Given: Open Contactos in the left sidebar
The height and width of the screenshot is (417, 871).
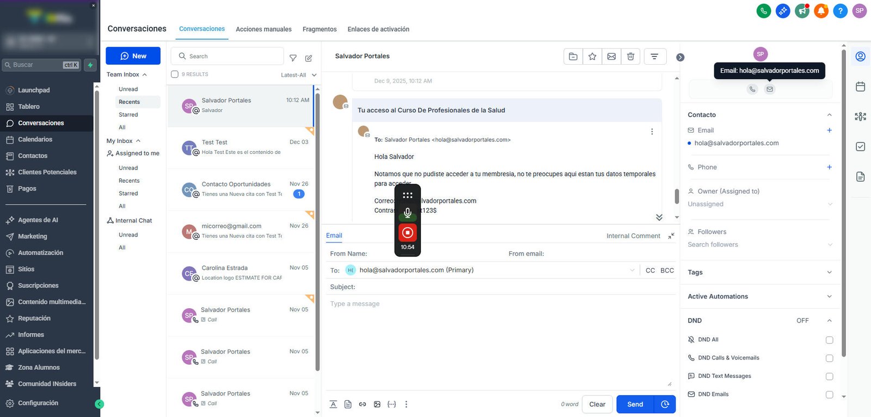Looking at the screenshot, I should [x=33, y=156].
